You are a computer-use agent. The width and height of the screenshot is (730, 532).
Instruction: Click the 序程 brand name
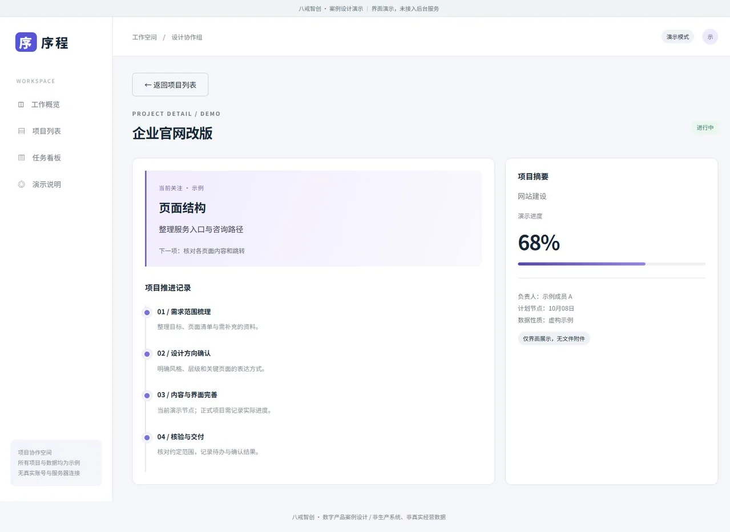[54, 43]
